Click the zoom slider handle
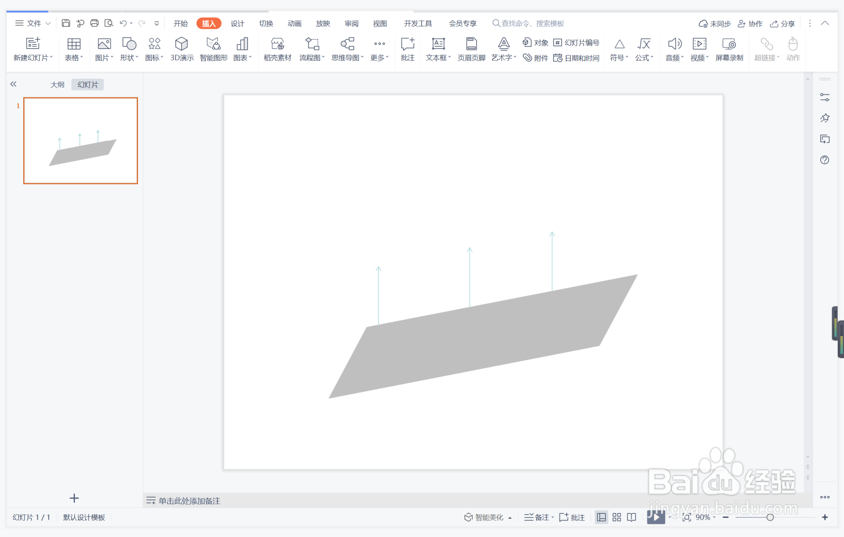 pyautogui.click(x=770, y=517)
